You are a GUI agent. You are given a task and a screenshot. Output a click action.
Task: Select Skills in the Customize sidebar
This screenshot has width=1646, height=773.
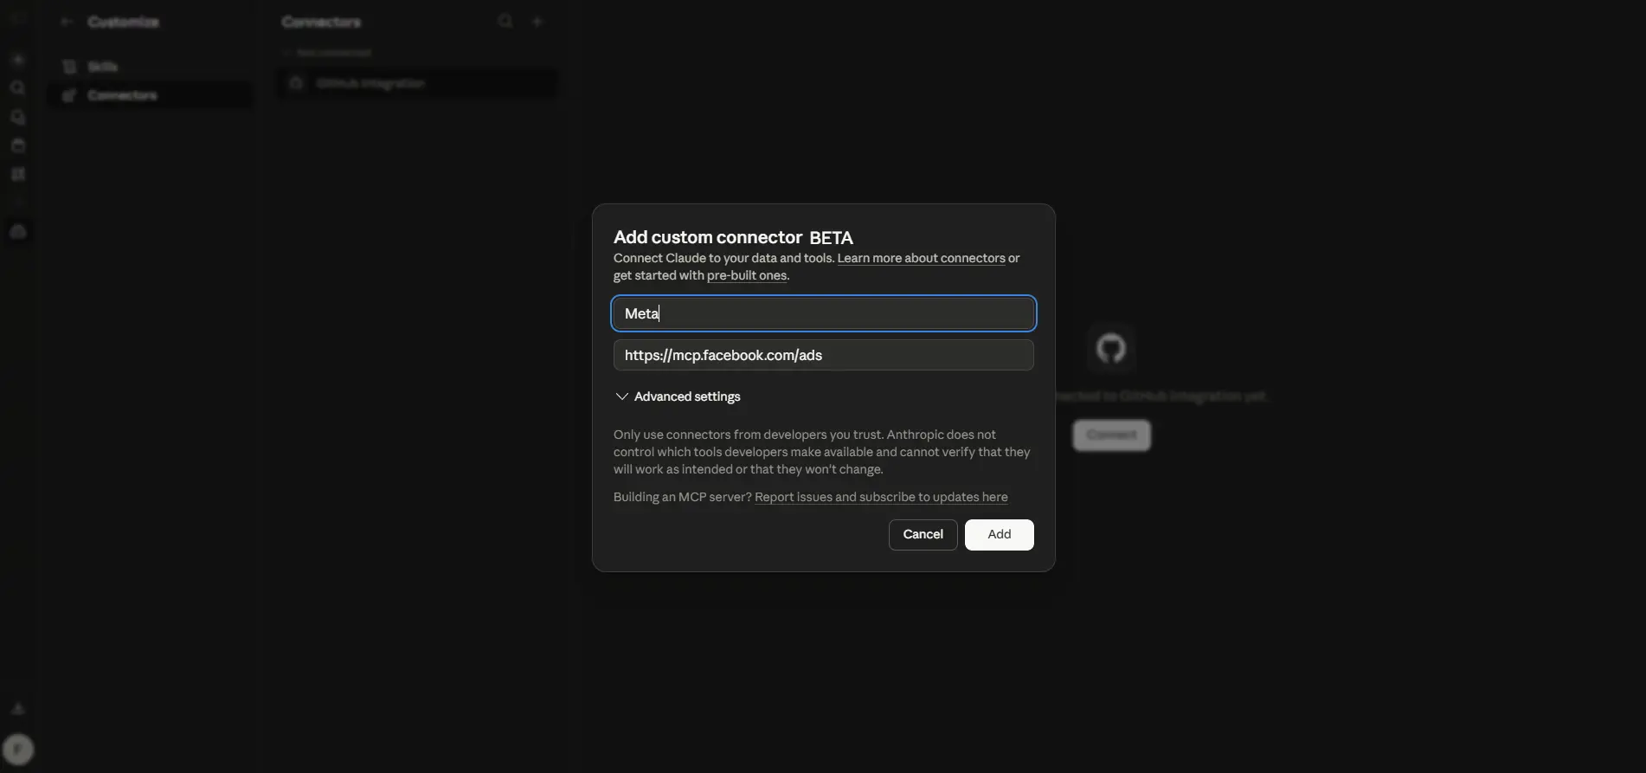coord(151,67)
